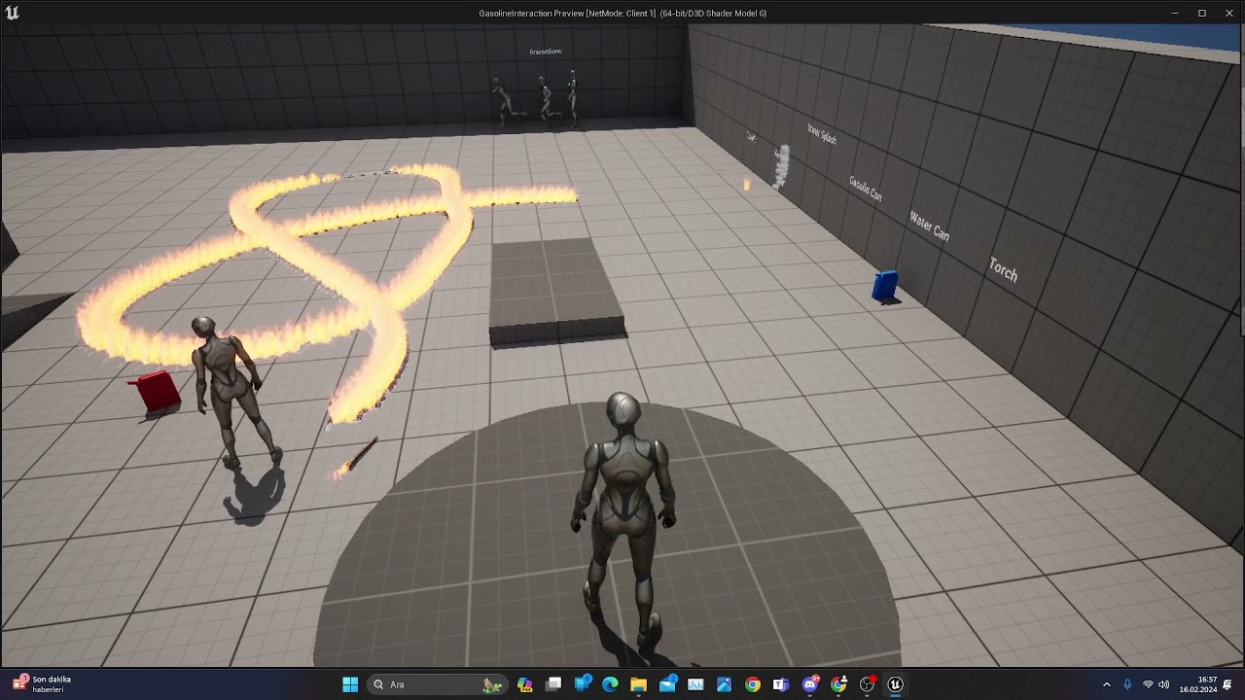This screenshot has height=700, width=1245.
Task: Open Microsoft Teams from the taskbar
Action: coord(781,684)
